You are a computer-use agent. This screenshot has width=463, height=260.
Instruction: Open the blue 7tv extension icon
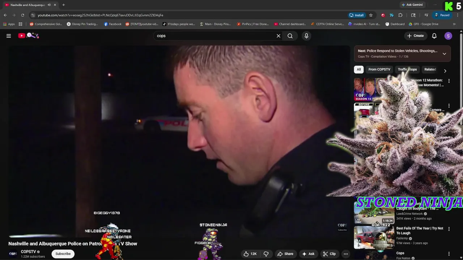click(391, 15)
